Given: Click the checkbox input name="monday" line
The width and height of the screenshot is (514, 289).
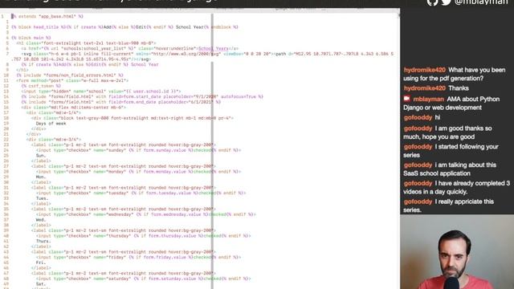Looking at the screenshot, I should coord(139,171).
